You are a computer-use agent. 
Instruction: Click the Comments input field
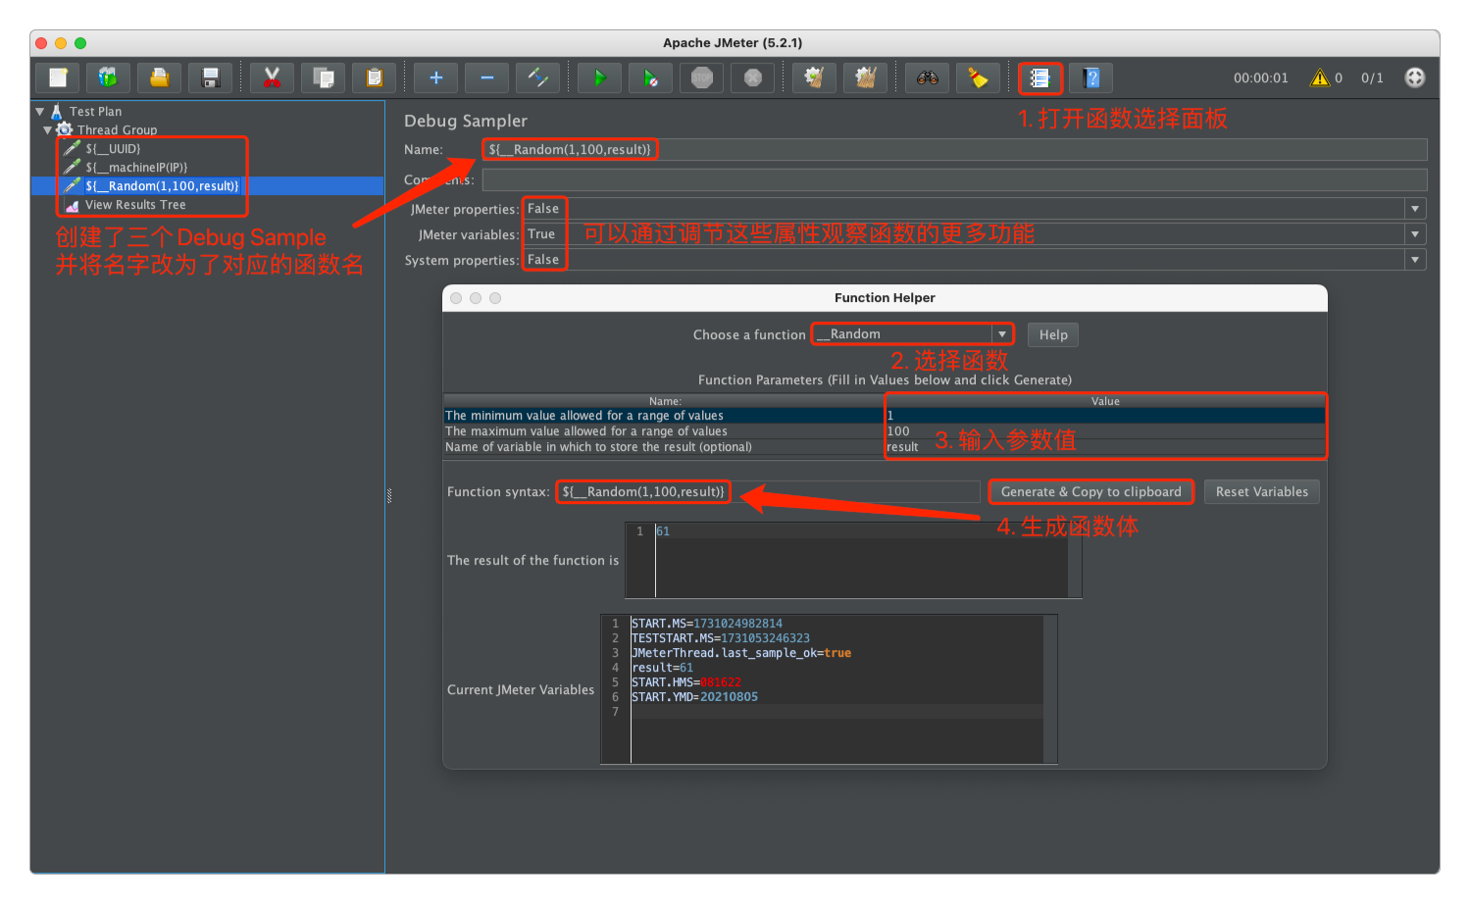click(x=954, y=180)
